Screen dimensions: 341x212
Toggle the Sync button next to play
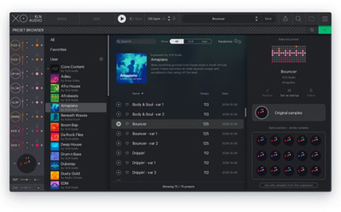[x=136, y=19]
